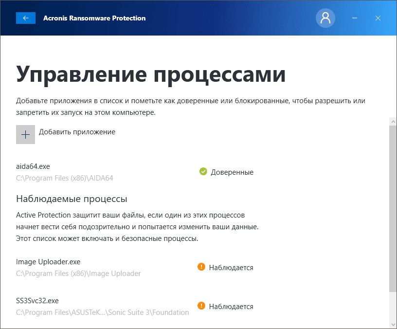Select the SS3Svc32.exe entry

tap(37, 301)
